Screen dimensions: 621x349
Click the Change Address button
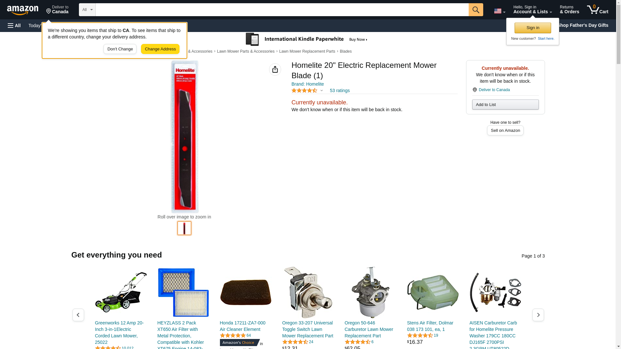(x=160, y=49)
